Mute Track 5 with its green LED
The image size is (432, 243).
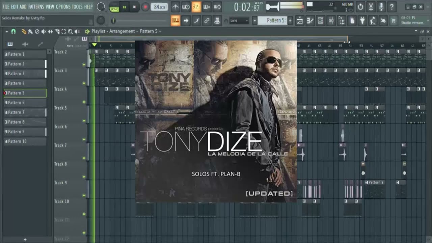coord(84,120)
